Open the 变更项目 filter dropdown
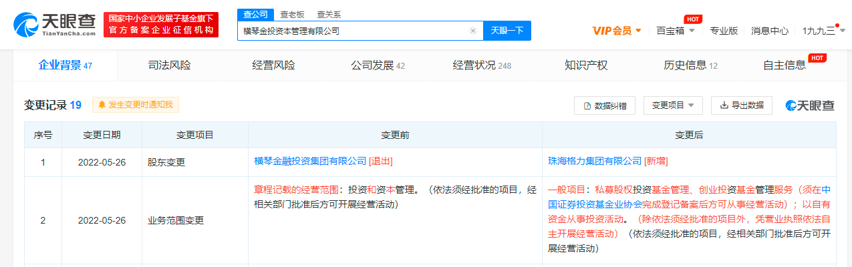The width and height of the screenshot is (852, 267). click(673, 105)
